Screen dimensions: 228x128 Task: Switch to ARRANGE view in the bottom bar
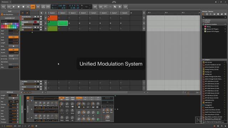9,126
